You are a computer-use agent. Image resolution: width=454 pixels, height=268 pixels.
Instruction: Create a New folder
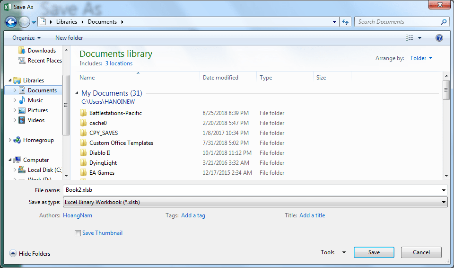[69, 38]
